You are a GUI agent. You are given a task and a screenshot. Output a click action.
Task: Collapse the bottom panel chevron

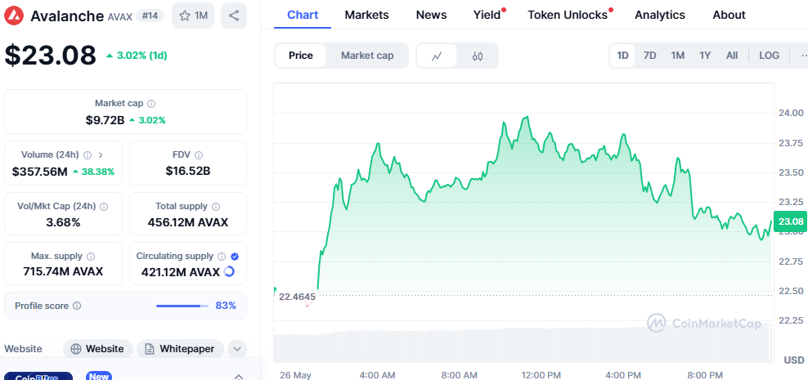(x=239, y=376)
